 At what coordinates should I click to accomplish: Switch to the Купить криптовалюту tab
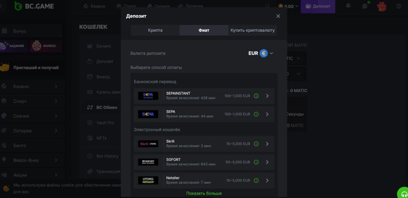coord(252,30)
